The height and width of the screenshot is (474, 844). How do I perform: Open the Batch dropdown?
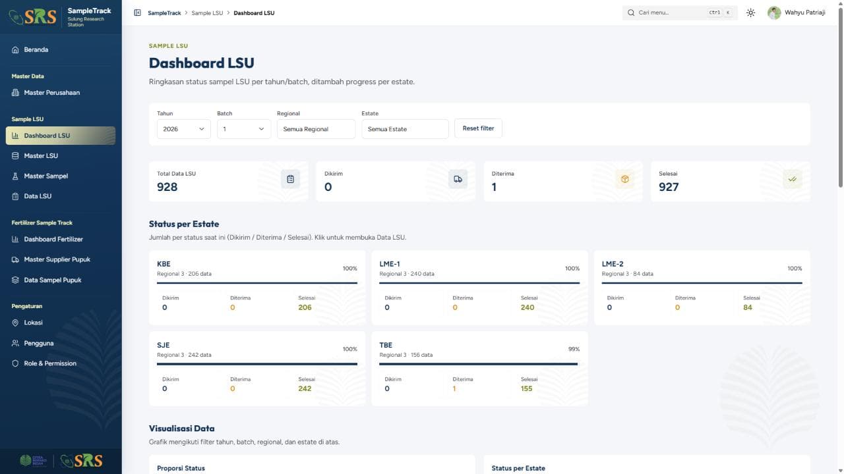click(244, 129)
